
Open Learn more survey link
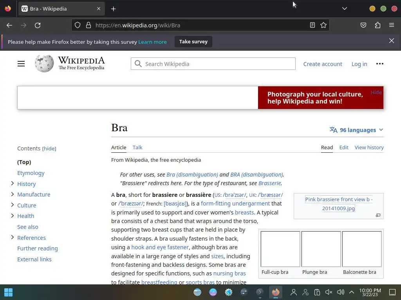pyautogui.click(x=152, y=42)
